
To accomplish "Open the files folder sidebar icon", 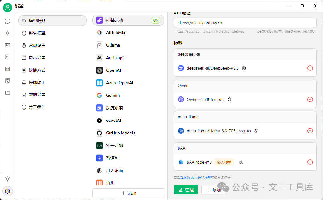I will (7, 93).
